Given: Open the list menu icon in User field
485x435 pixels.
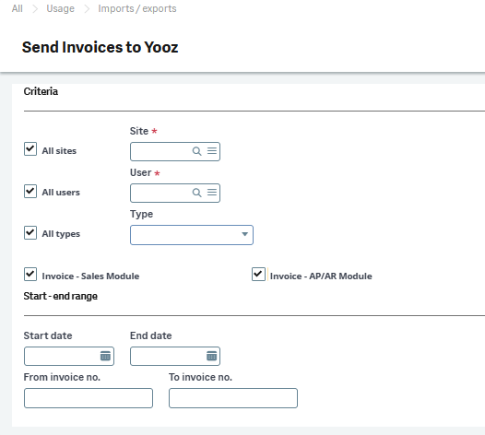Looking at the screenshot, I should 212,193.
